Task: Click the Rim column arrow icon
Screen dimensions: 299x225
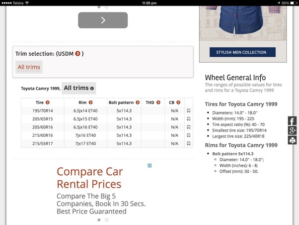Action: tap(90, 103)
